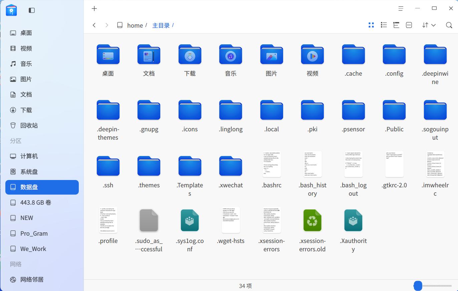The height and width of the screenshot is (291, 458).
Task: Click '主目录' in the address path
Action: [x=161, y=25]
